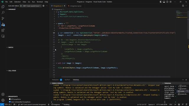This screenshot has width=189, height=106.
Task: Open the File menu
Action: coord(6,2)
